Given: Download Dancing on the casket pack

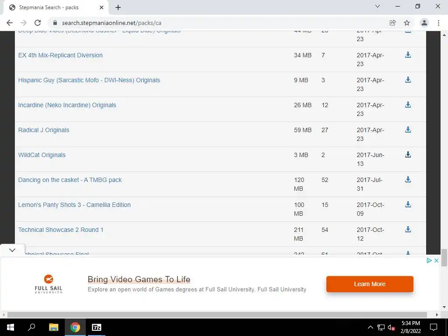Looking at the screenshot, I should 408,179.
